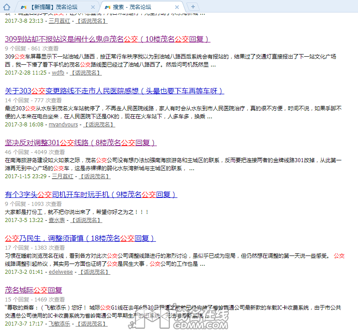Click the date 2017-3-2 01:41
The image size is (358, 335).
coord(24,272)
